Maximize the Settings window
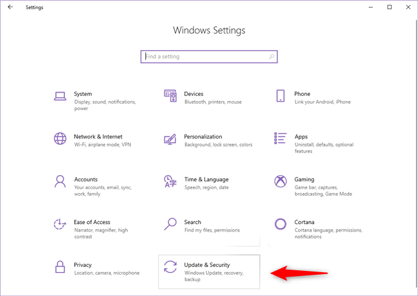 click(389, 7)
